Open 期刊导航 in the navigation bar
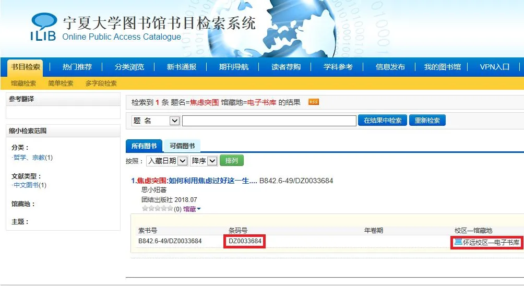This screenshot has height=286, width=524. click(234, 67)
